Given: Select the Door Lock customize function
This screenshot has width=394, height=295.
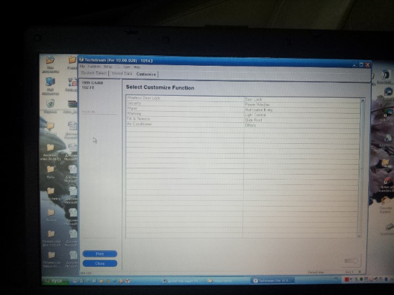Looking at the screenshot, I should coord(302,100).
